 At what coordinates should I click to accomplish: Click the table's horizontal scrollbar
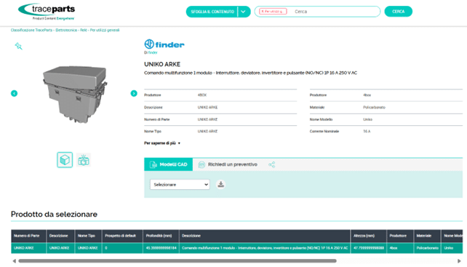[177, 260]
